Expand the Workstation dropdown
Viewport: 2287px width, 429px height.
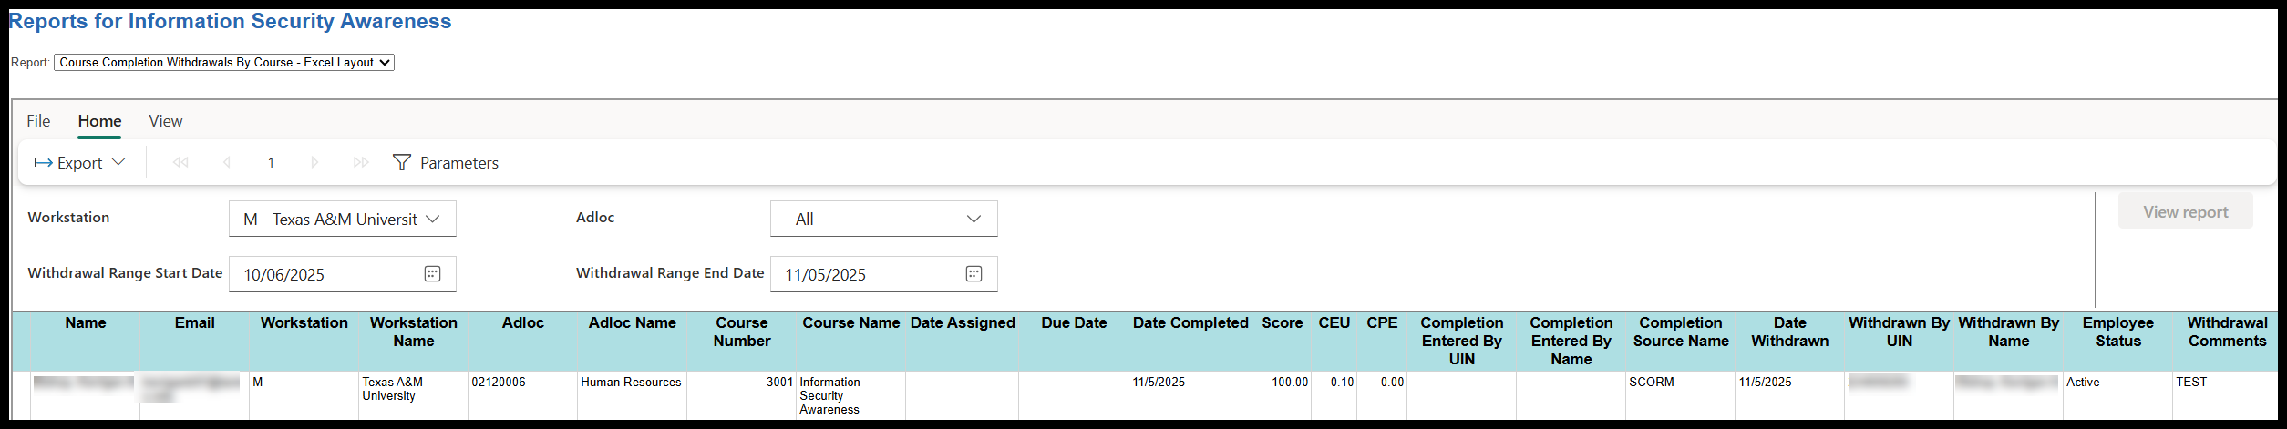click(x=433, y=219)
